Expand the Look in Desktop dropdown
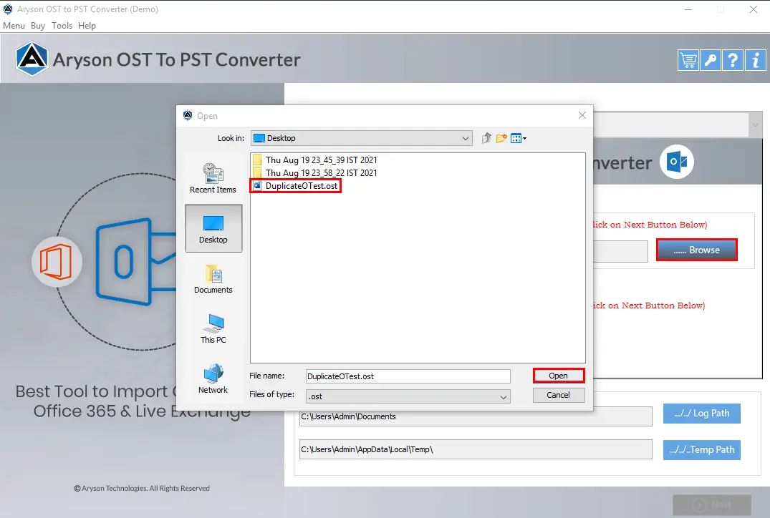Screen dimensions: 770x518 [x=362, y=138]
